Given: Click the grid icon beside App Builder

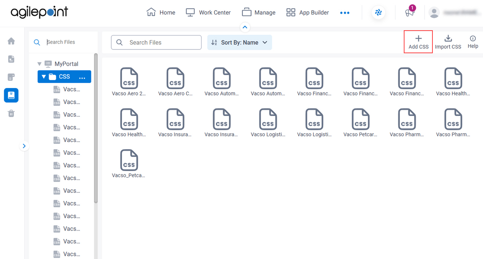Looking at the screenshot, I should [x=291, y=12].
